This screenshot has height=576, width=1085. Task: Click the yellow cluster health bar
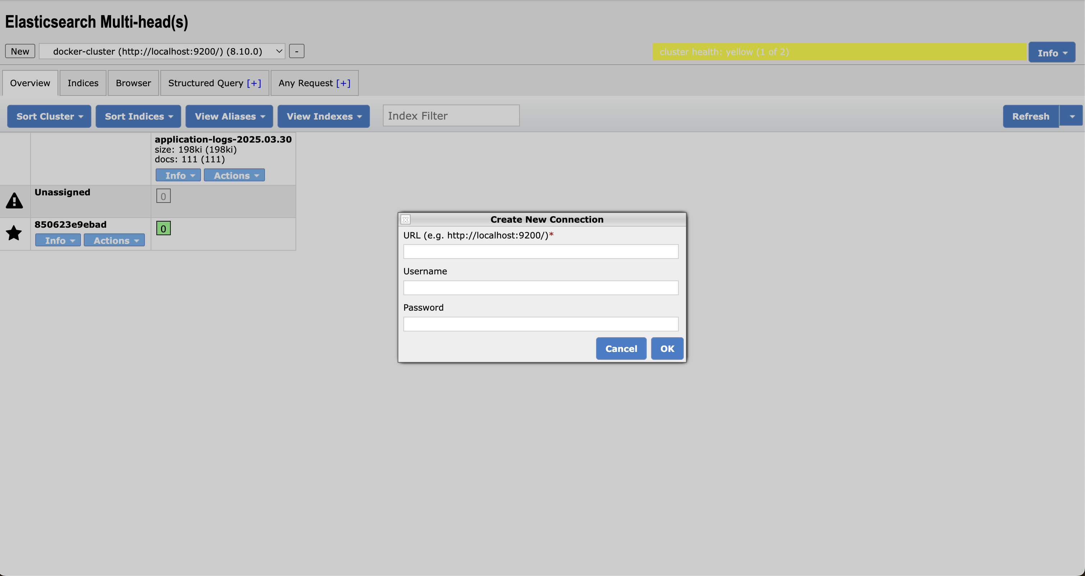click(839, 52)
